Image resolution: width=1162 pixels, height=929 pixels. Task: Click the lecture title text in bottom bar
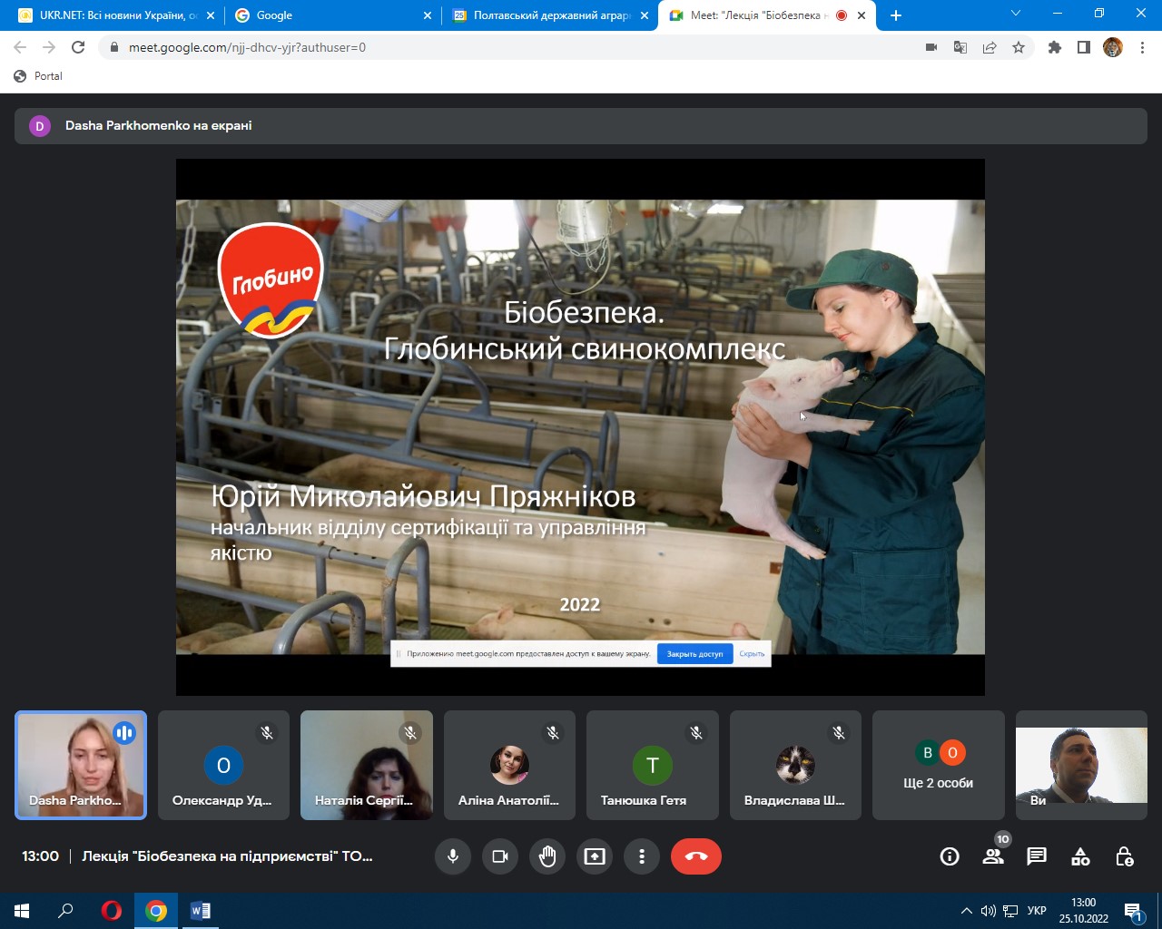tap(227, 856)
